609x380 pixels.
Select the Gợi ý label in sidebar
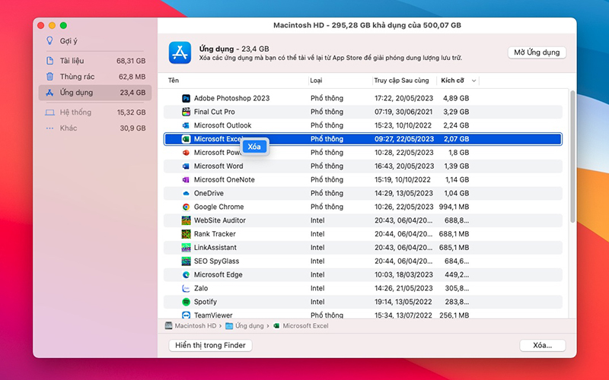coord(69,41)
